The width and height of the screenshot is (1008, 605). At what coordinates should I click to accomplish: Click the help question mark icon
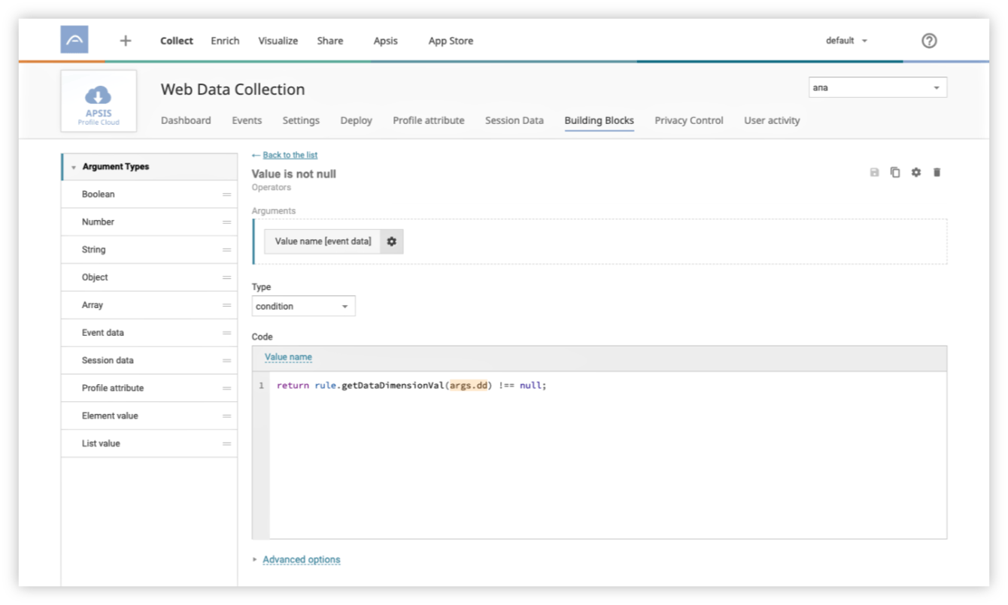click(929, 41)
